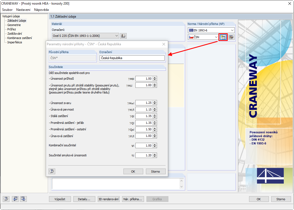Click the γM0 value field
This screenshot has height=210, width=294.
[144, 79]
